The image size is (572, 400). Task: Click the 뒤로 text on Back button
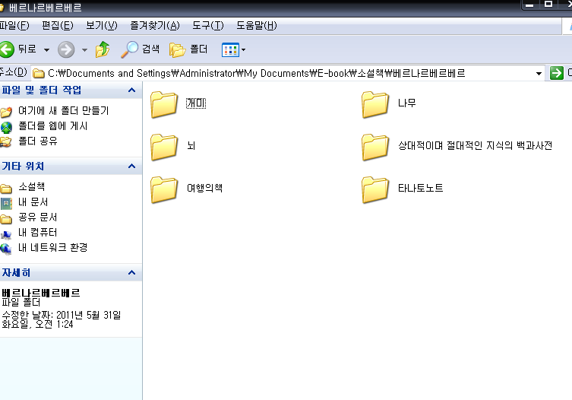pos(27,49)
